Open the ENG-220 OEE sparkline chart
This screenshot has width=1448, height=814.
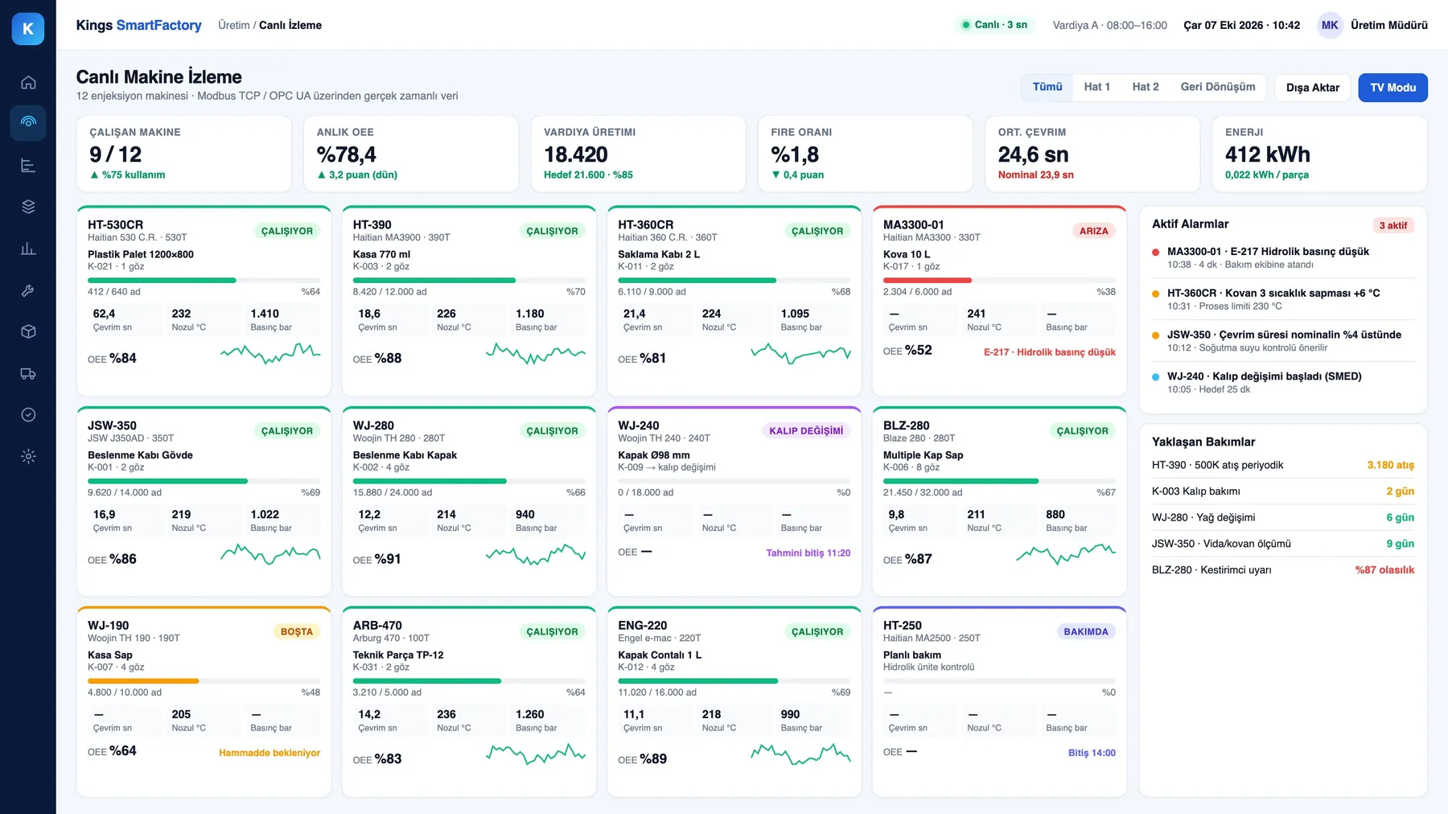(800, 754)
